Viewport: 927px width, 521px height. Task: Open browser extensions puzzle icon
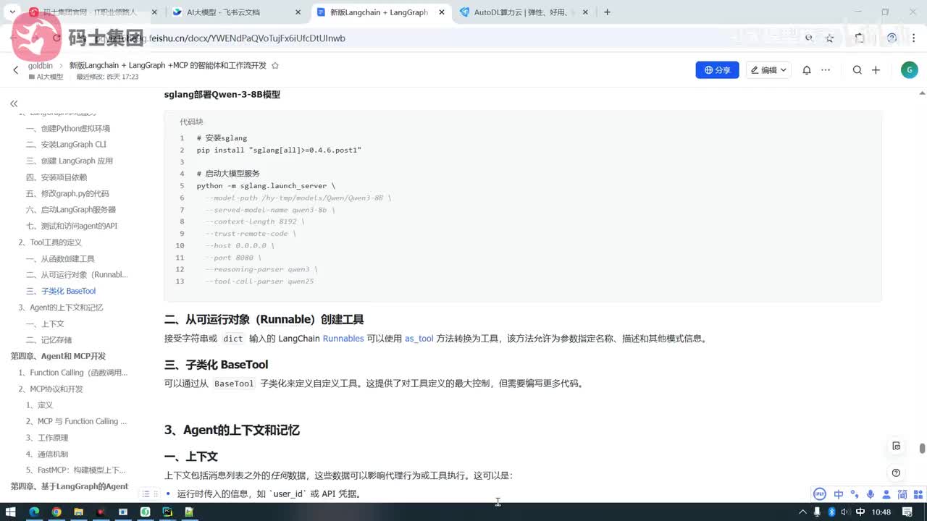(x=860, y=38)
